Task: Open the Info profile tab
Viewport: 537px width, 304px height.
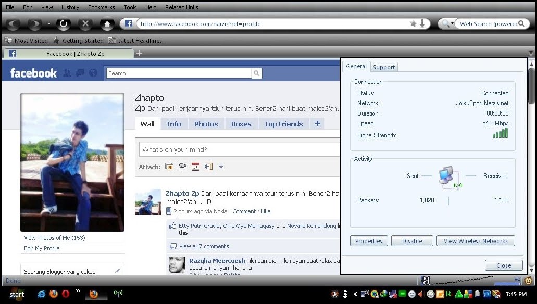Action: click(x=174, y=124)
